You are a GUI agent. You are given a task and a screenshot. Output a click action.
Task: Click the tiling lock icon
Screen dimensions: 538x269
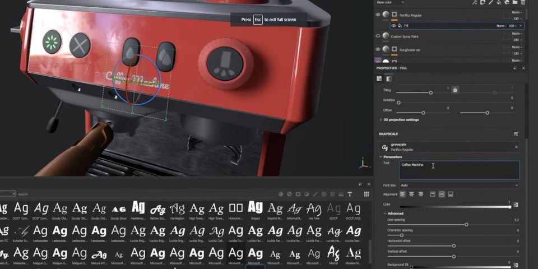pyautogui.click(x=454, y=89)
